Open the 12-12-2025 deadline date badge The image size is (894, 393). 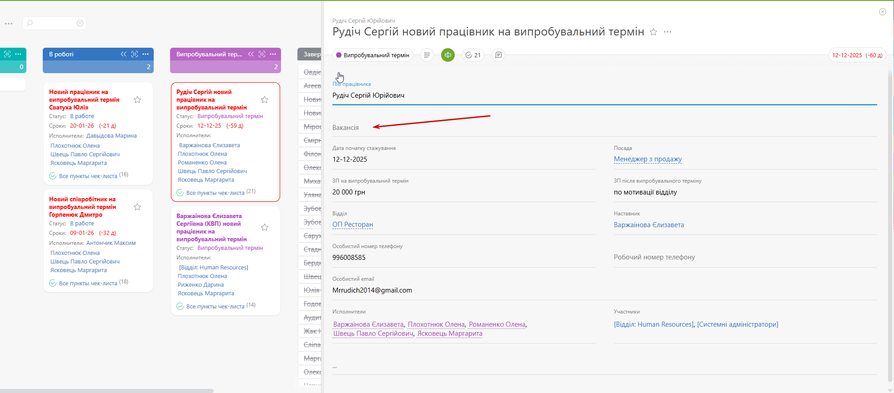[857, 55]
